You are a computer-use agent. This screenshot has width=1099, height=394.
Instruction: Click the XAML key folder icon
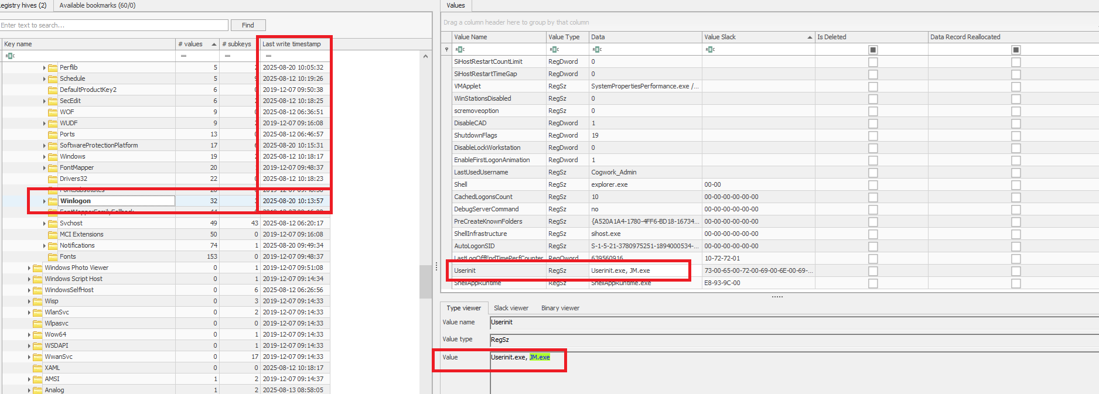pos(38,368)
